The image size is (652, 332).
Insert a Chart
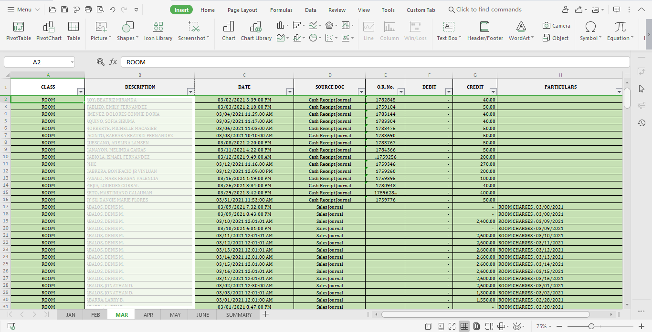pos(229,31)
